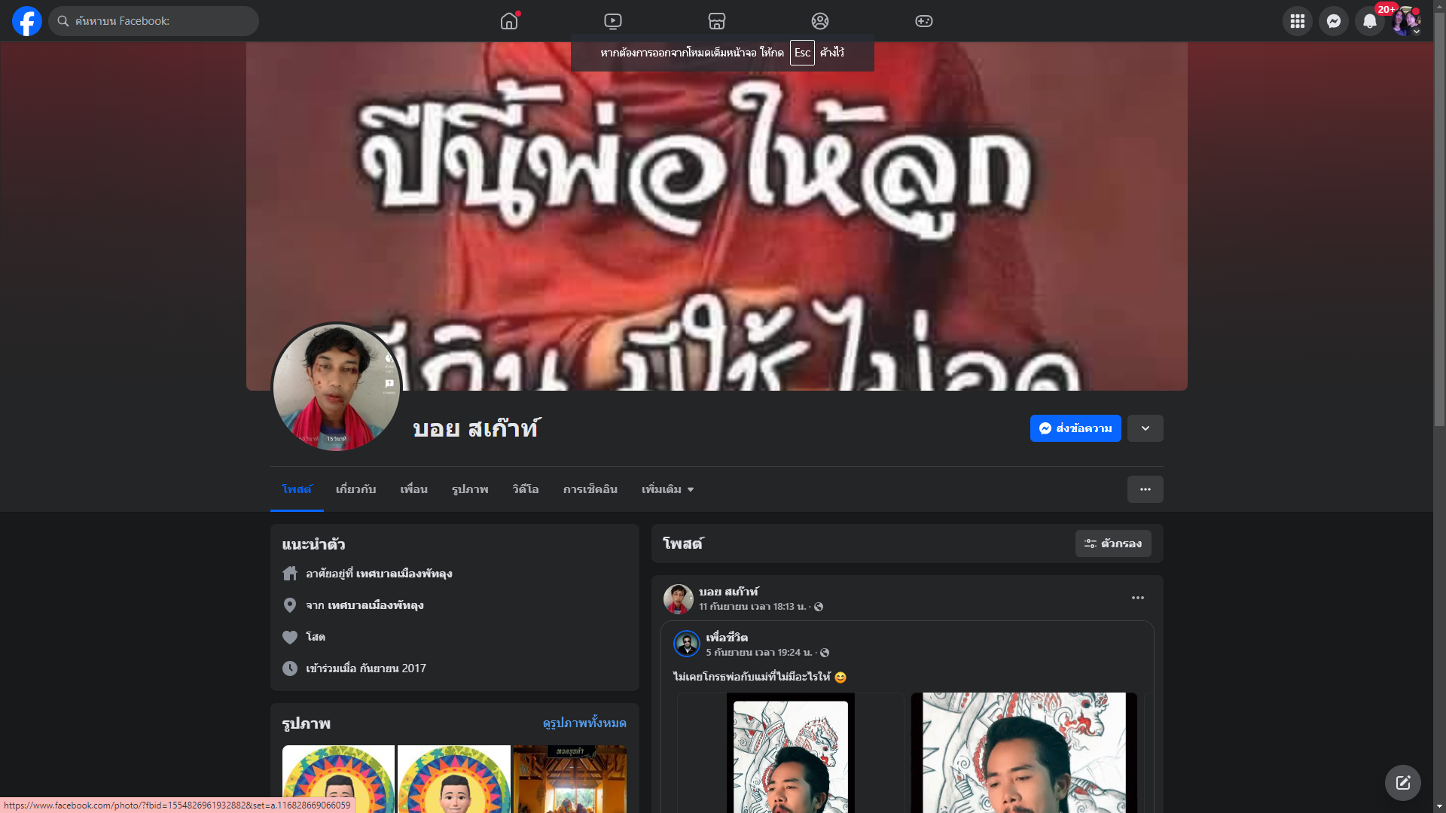The image size is (1446, 813).
Task: Open the ตัวกรอง posts filter
Action: 1112,544
